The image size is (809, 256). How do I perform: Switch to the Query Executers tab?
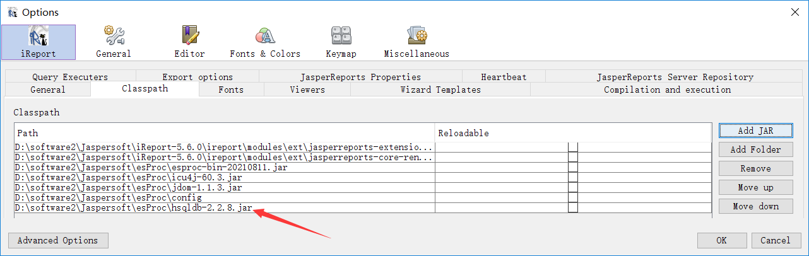pos(70,77)
